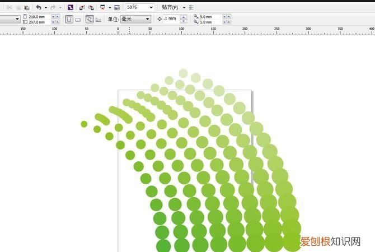Click the Paste clipboard icon
This screenshot has width=375, height=252.
pos(26,7)
